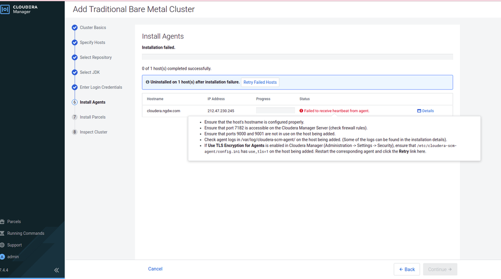Select the Inspect Cluster step label

pyautogui.click(x=93, y=132)
